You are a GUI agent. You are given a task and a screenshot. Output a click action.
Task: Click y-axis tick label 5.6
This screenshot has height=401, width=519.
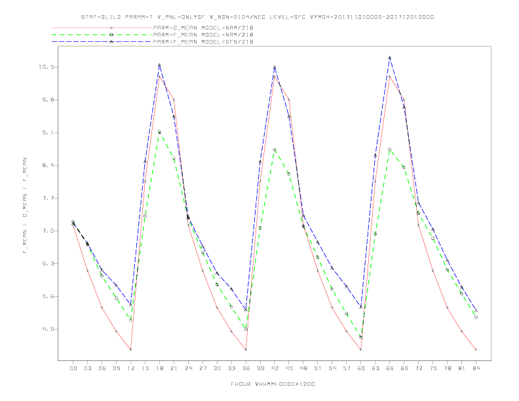[48, 296]
